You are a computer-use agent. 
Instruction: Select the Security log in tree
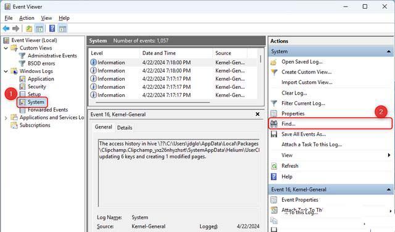pyautogui.click(x=37, y=86)
